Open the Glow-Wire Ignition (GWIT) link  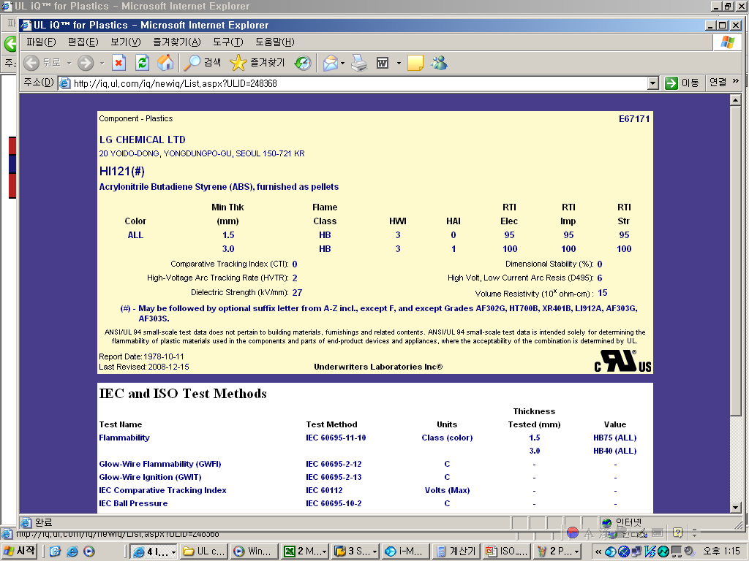coord(150,477)
